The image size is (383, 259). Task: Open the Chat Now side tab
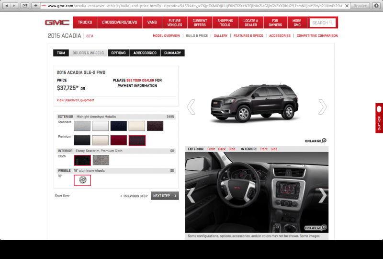click(379, 118)
